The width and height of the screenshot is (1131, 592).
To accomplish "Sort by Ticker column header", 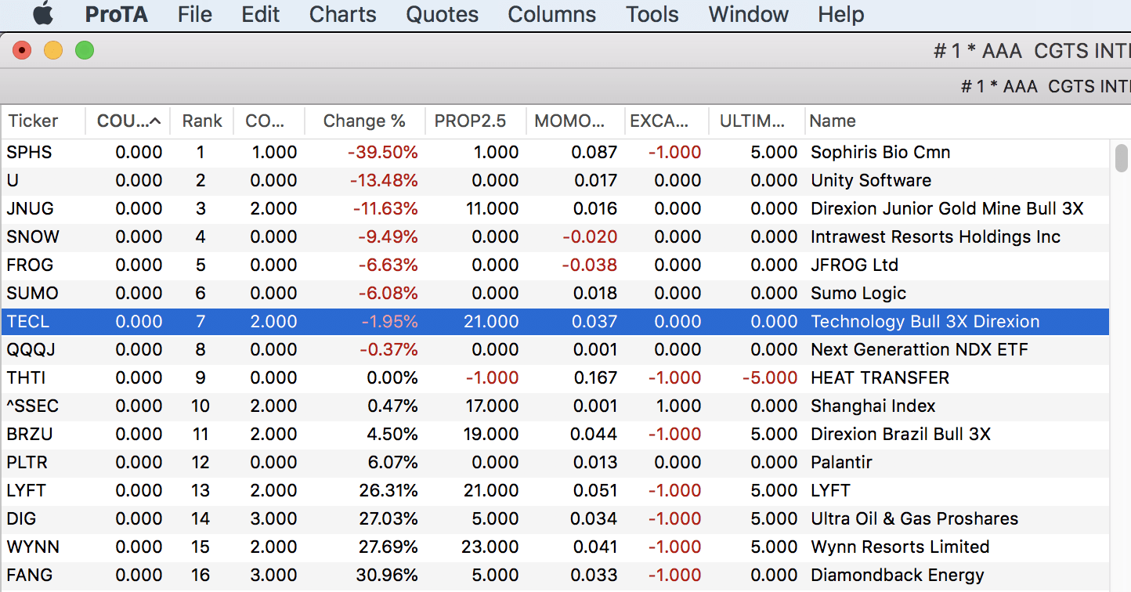I will tap(34, 121).
